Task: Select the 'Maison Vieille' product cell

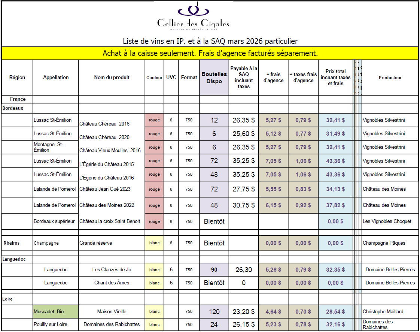Action: 112,311
